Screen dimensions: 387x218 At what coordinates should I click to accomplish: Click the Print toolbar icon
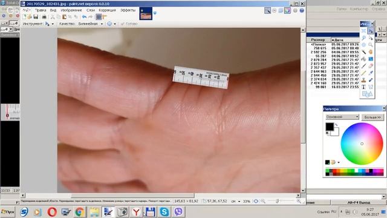(44, 17)
